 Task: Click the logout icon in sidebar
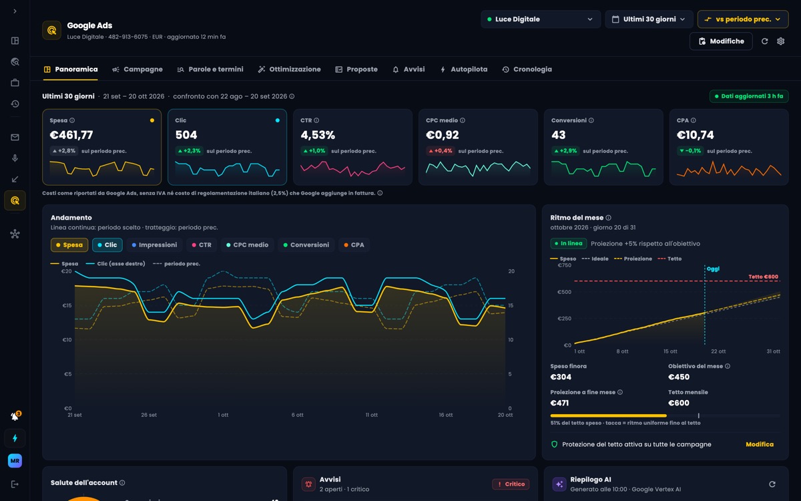coord(15,484)
